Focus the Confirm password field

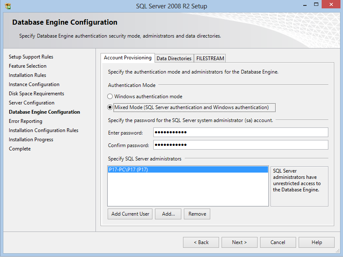point(241,145)
